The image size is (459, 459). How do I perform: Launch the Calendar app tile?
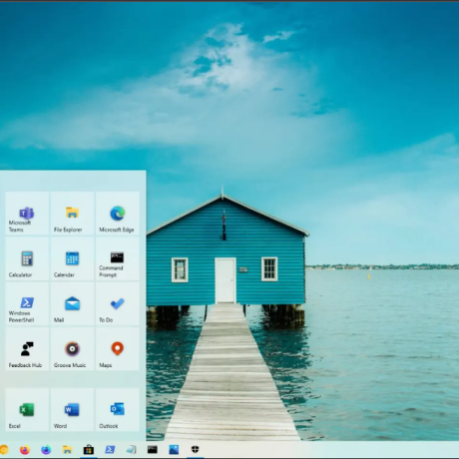coord(72,258)
